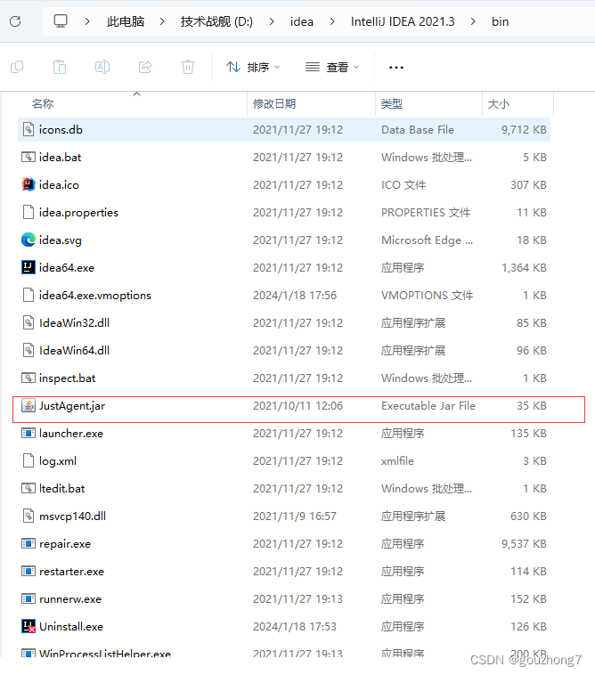595x675 pixels.
Task: Sort by 名称 column header
Action: [43, 104]
